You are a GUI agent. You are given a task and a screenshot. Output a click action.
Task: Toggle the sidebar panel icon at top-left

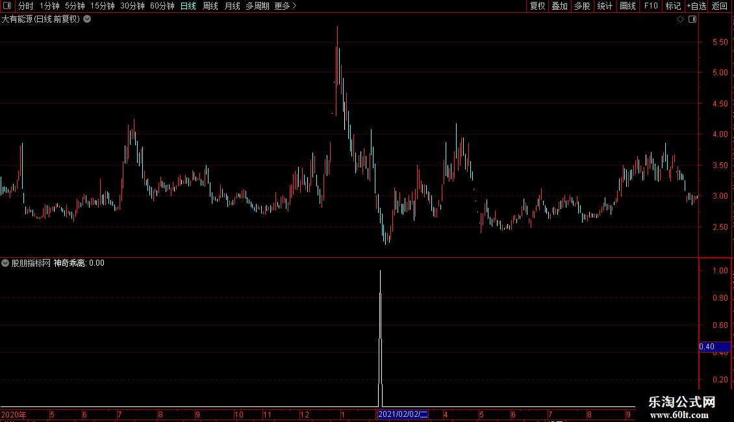click(7, 6)
